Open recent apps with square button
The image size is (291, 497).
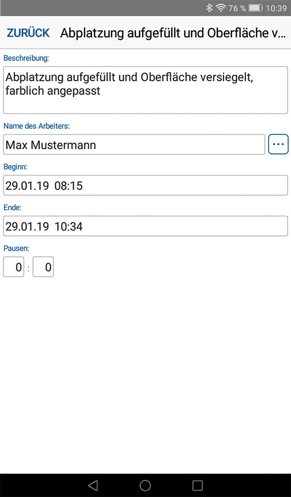coord(197,485)
